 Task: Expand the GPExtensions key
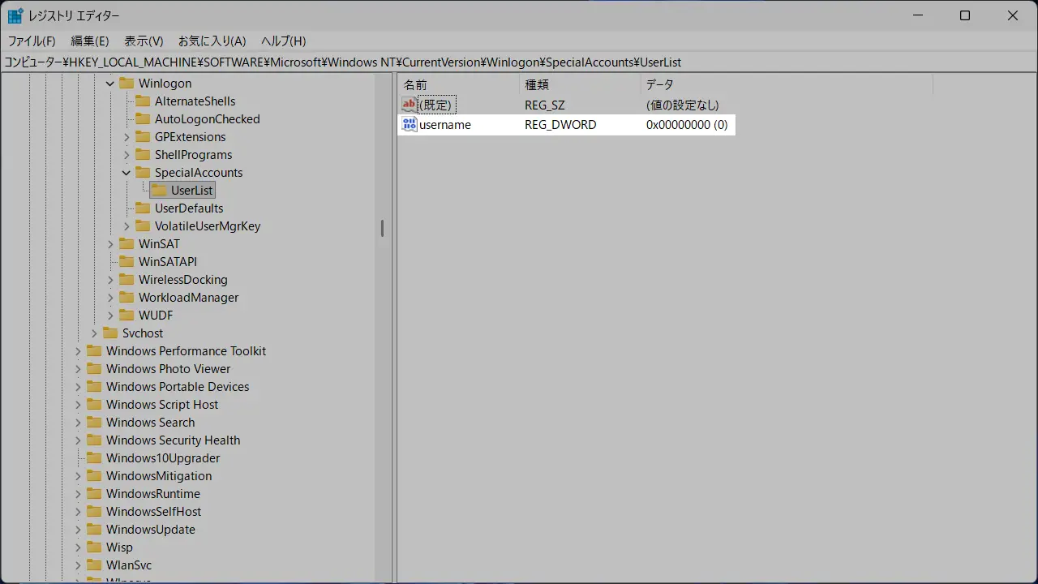127,137
